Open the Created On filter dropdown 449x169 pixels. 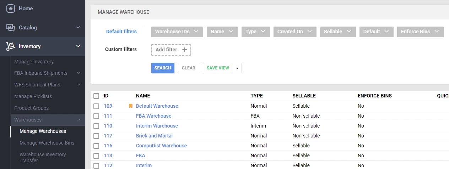(x=295, y=32)
